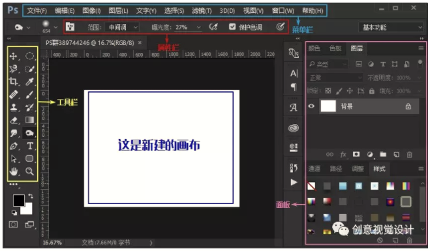Open the Character panel icon
This screenshot has width=430, height=251.
(294, 73)
